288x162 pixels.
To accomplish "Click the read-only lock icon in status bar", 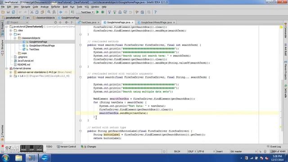I will coord(260,152).
